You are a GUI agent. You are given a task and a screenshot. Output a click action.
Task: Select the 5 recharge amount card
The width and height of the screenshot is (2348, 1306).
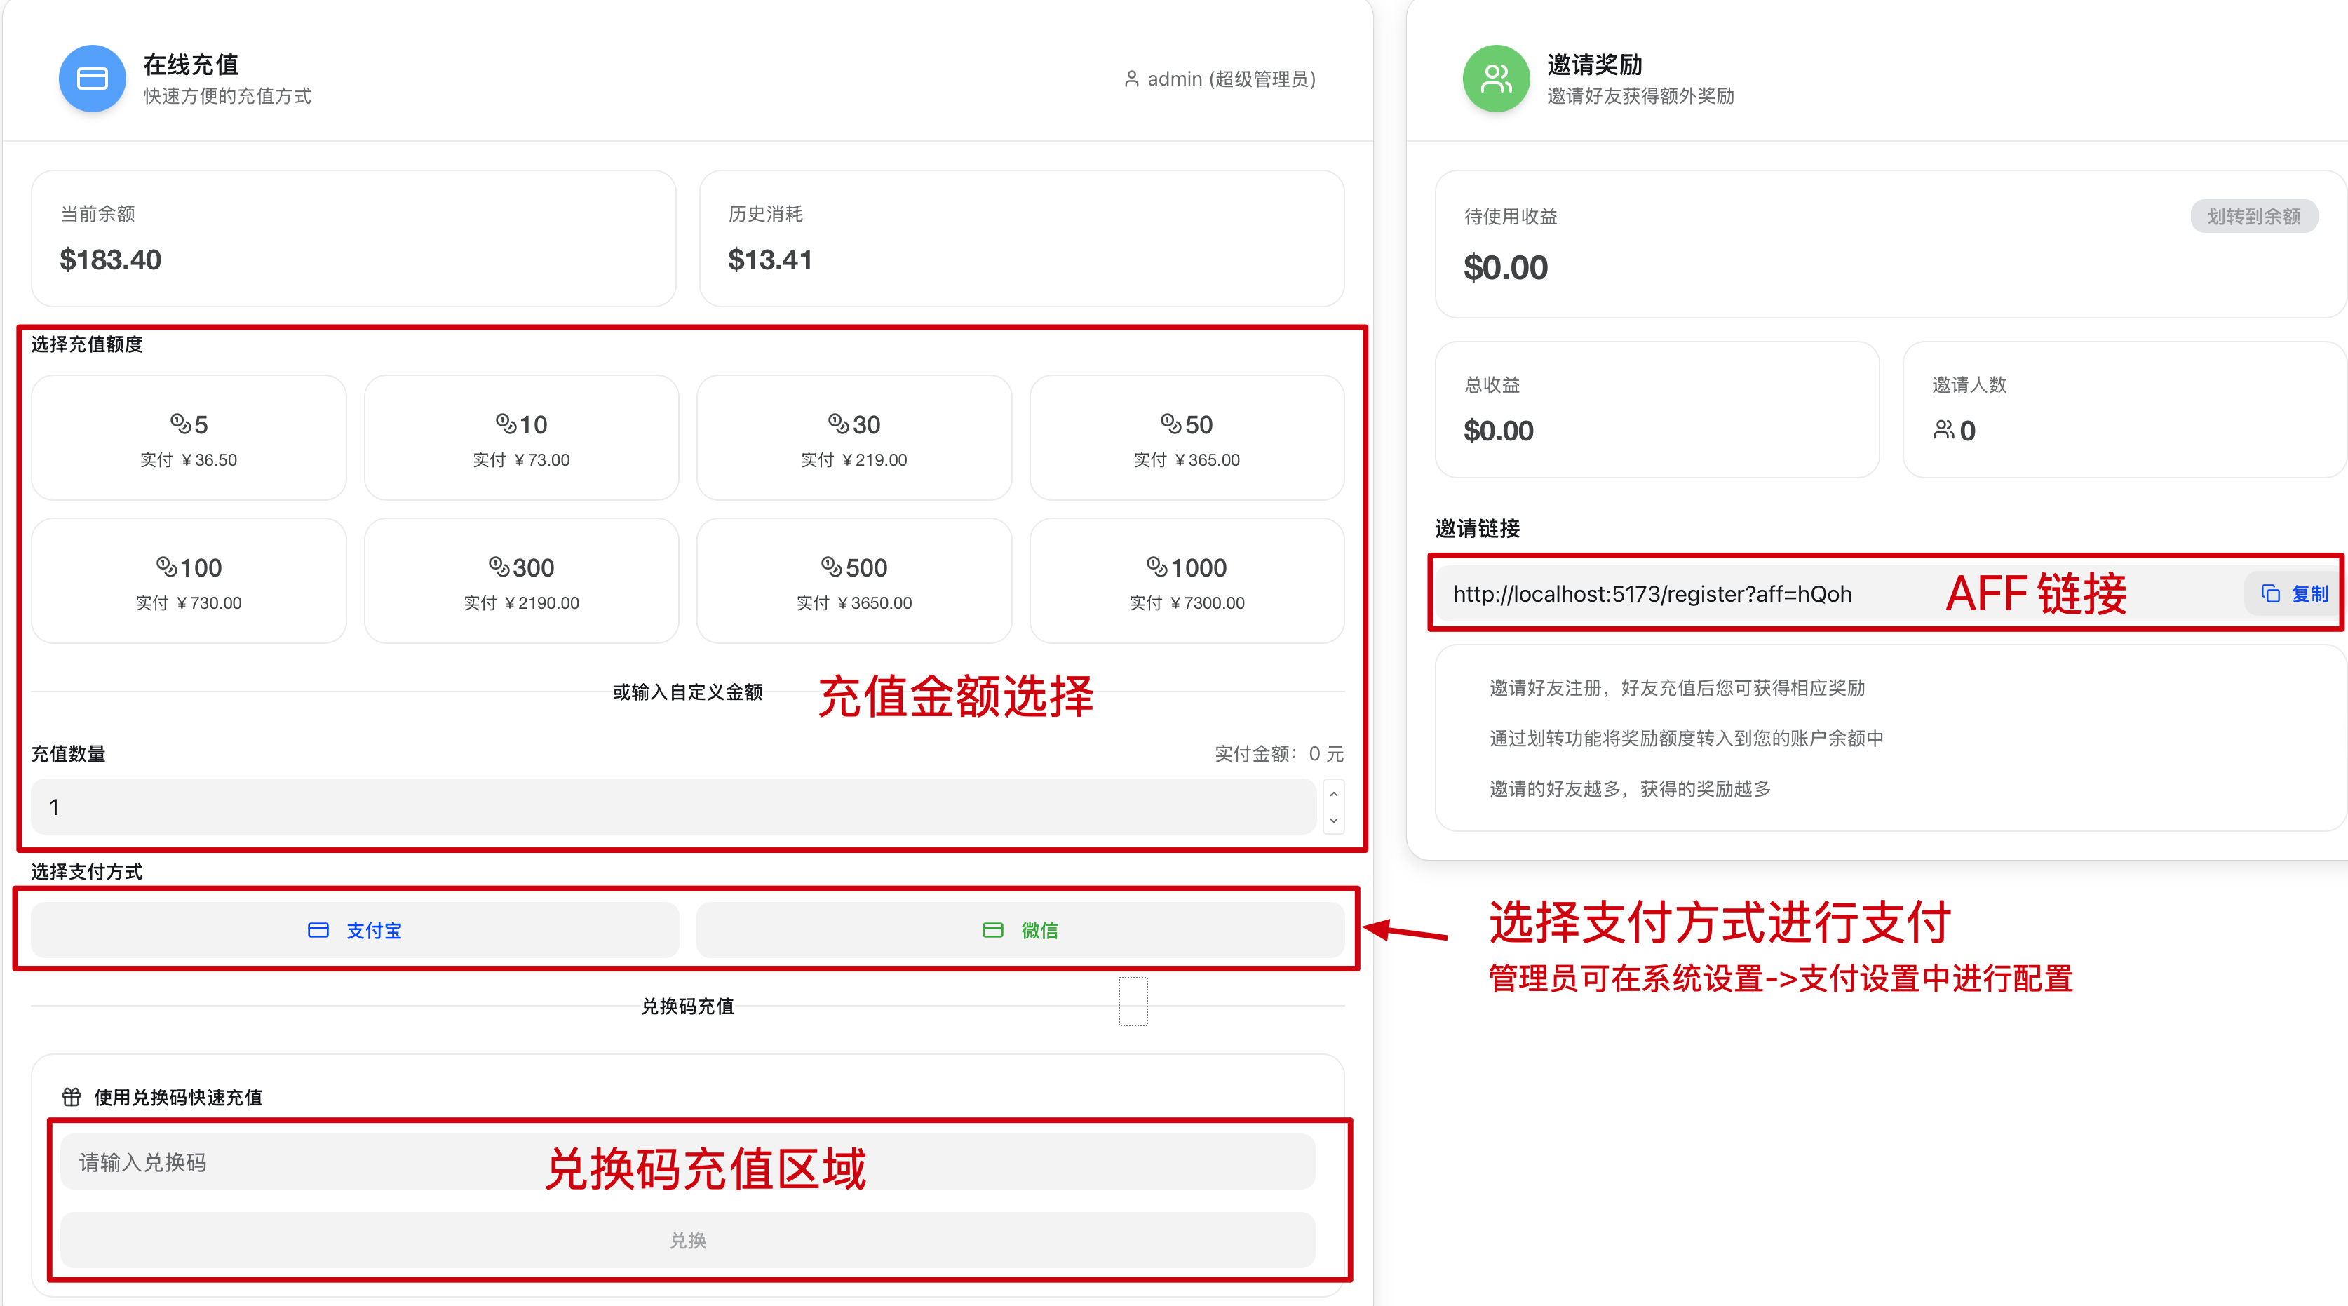(189, 438)
